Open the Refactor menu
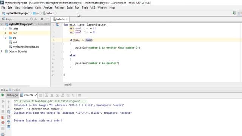The height and width of the screenshot is (136, 242). coord(59,8)
